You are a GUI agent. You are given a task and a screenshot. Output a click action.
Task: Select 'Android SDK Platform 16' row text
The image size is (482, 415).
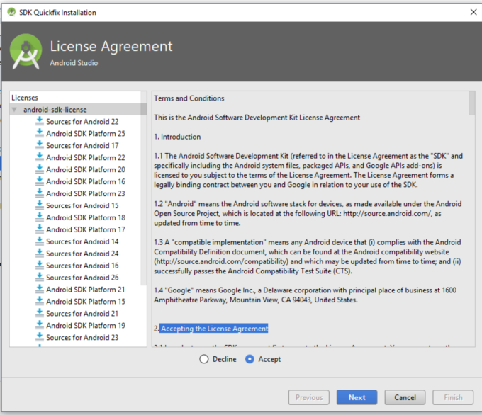(x=86, y=181)
